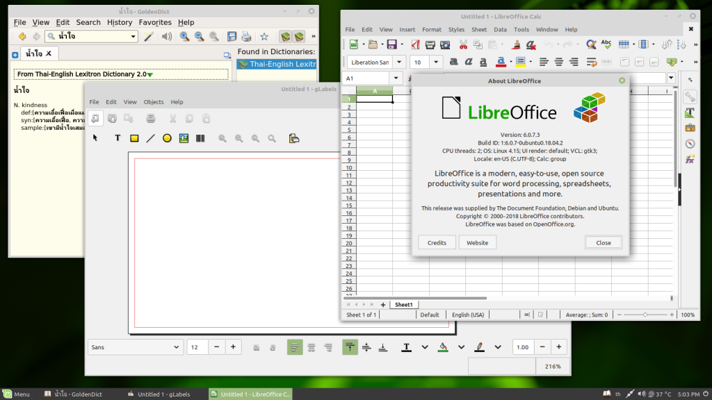Adjust the zoom slider in Calc status bar
The image size is (712, 400).
[645, 314]
